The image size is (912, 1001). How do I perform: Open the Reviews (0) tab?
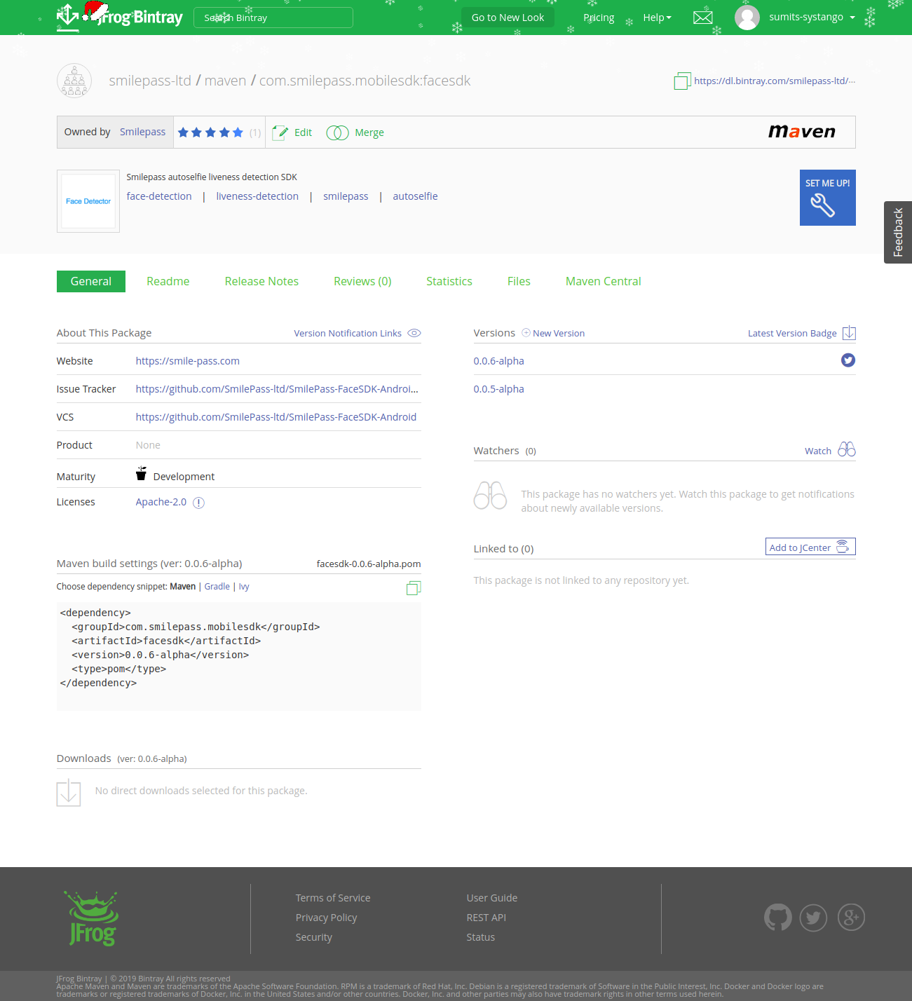[362, 281]
